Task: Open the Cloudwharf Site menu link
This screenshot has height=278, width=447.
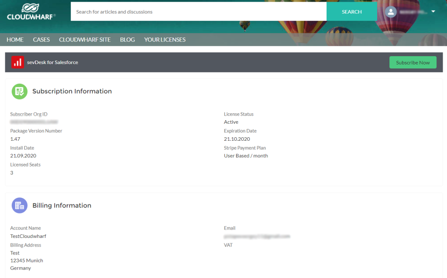Action: [x=85, y=40]
